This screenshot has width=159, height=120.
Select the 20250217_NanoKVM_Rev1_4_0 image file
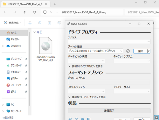[46, 49]
